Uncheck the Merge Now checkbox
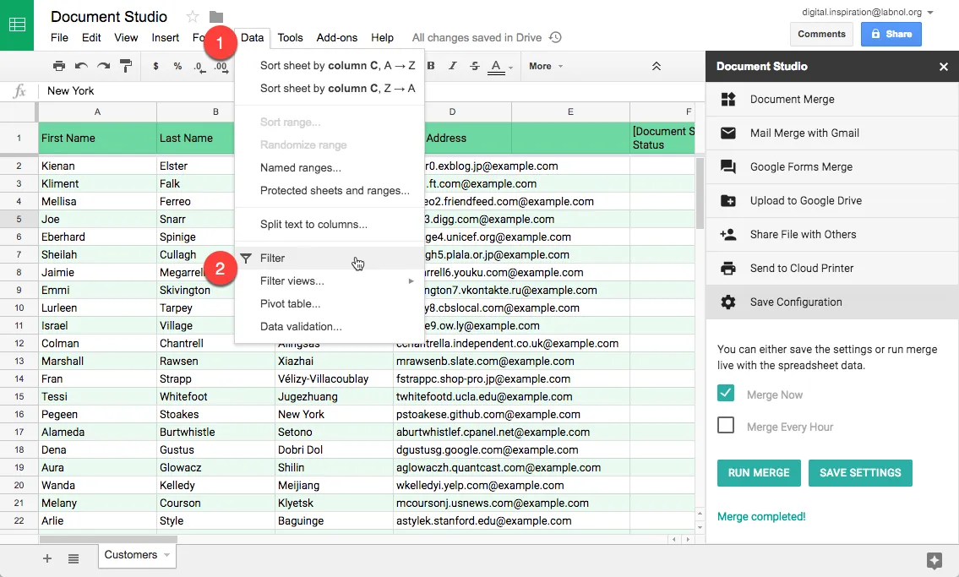959x577 pixels. coord(725,393)
